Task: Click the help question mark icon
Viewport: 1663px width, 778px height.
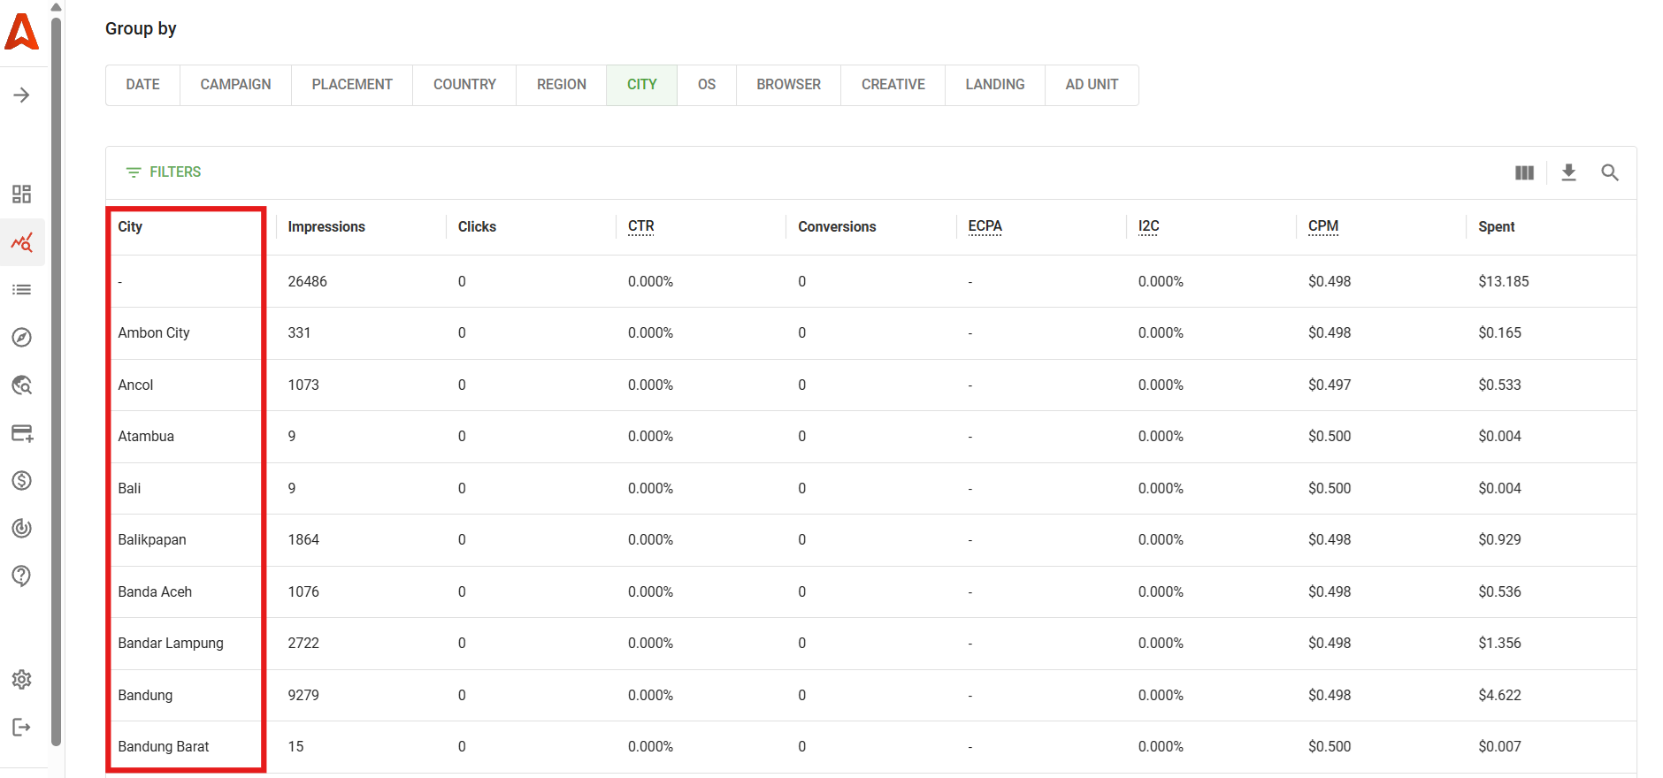Action: (x=22, y=576)
